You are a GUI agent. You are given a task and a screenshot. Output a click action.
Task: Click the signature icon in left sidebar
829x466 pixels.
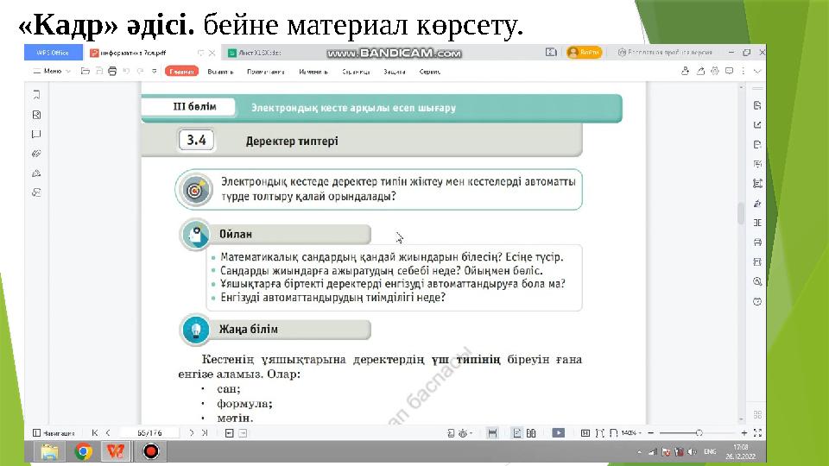coord(36,192)
